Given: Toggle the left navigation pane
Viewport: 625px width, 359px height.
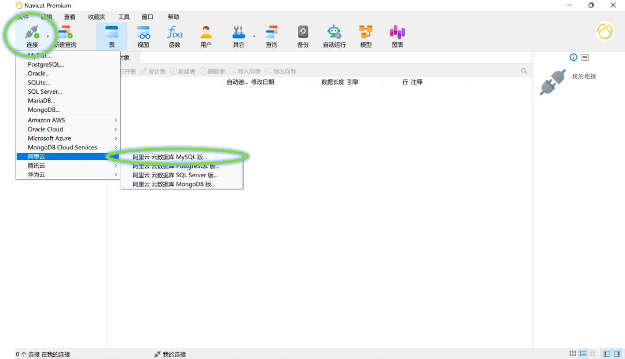Looking at the screenshot, I should pyautogui.click(x=606, y=354).
